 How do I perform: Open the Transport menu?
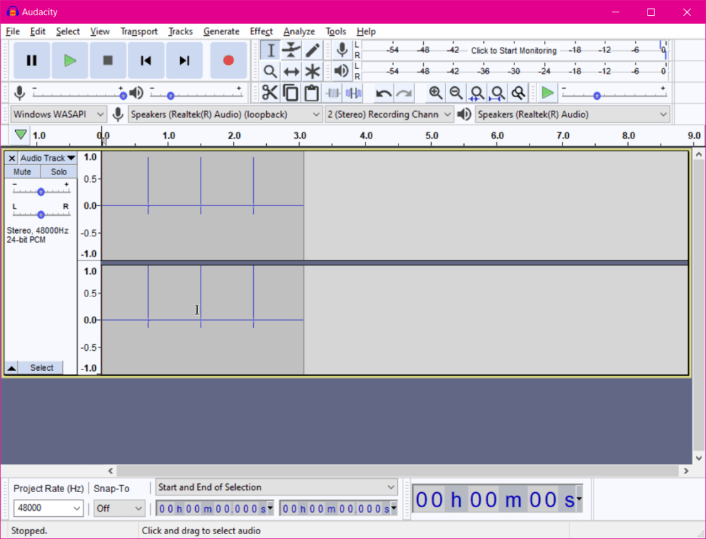(139, 32)
